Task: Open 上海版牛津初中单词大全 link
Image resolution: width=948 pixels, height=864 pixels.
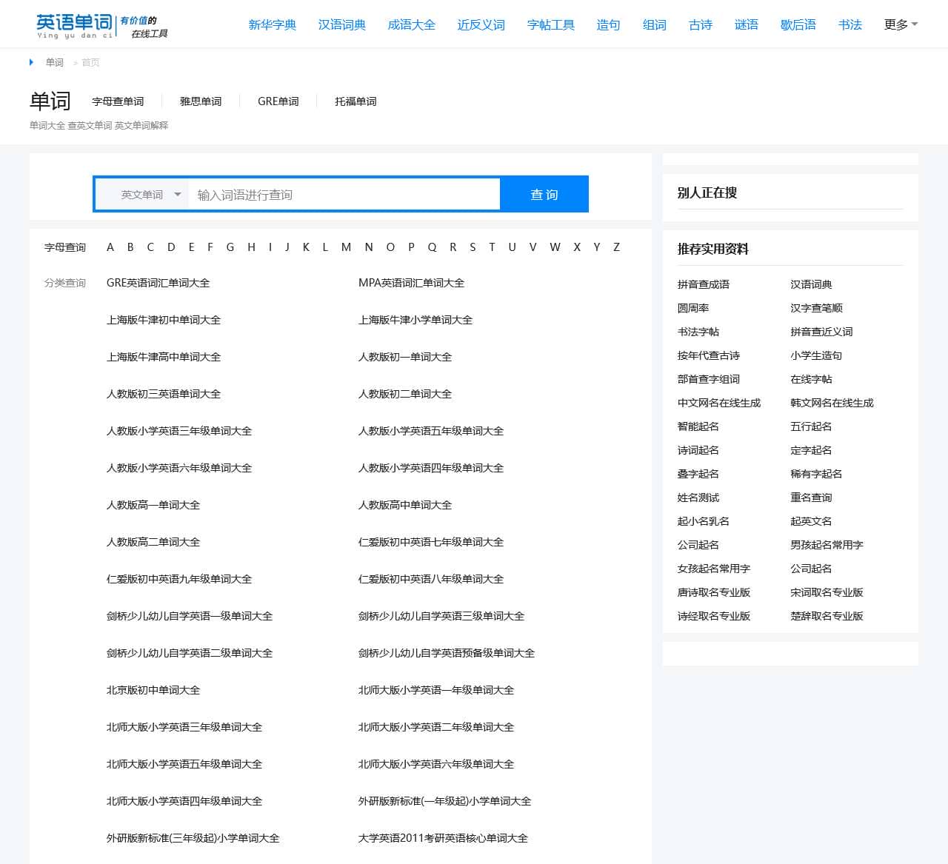Action: tap(164, 320)
